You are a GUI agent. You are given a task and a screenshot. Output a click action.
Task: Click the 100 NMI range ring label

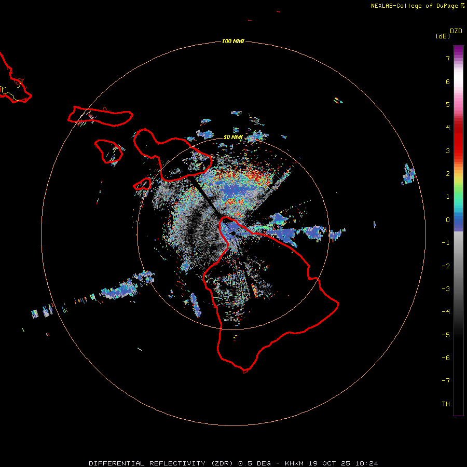pos(233,41)
